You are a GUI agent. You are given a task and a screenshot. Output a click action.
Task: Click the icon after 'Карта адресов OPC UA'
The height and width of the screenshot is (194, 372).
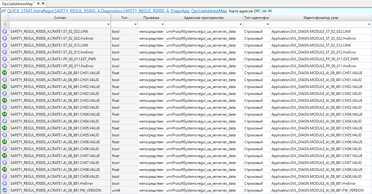pyautogui.click(x=270, y=11)
